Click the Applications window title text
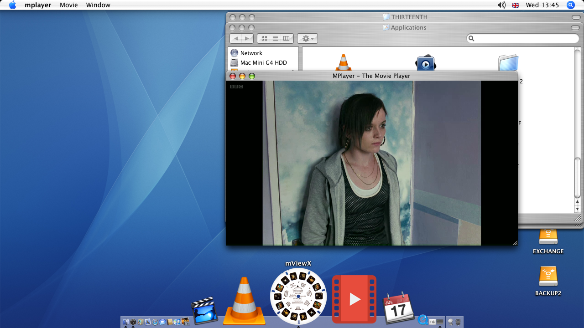Screen dimensions: 584x328 tap(408, 28)
